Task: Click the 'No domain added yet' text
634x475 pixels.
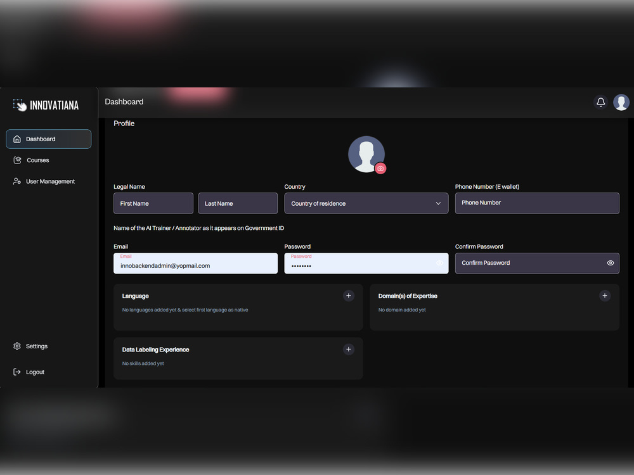Action: coord(402,310)
